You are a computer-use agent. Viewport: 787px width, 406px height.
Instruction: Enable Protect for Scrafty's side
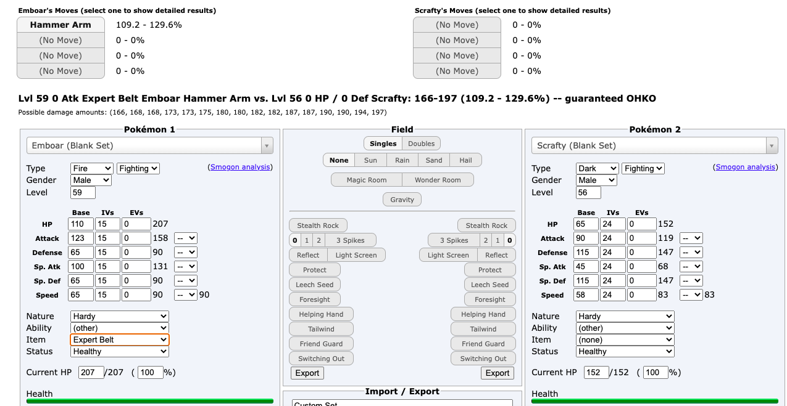pos(490,270)
